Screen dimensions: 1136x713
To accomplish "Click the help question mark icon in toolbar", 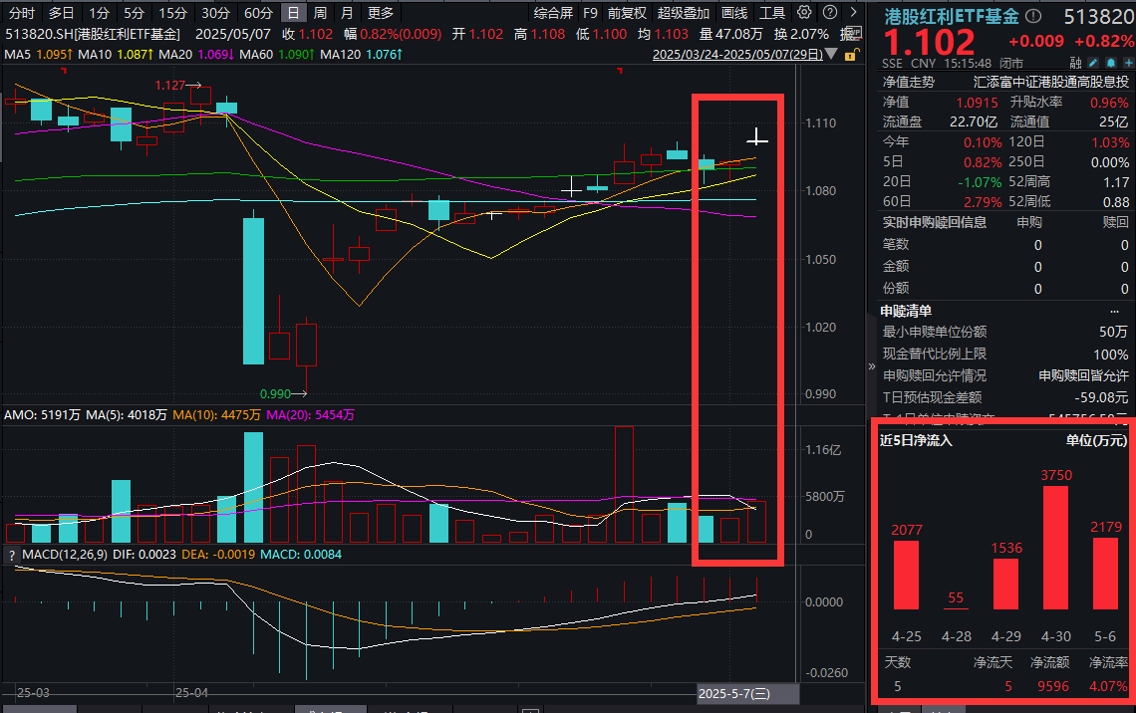I will click(828, 13).
